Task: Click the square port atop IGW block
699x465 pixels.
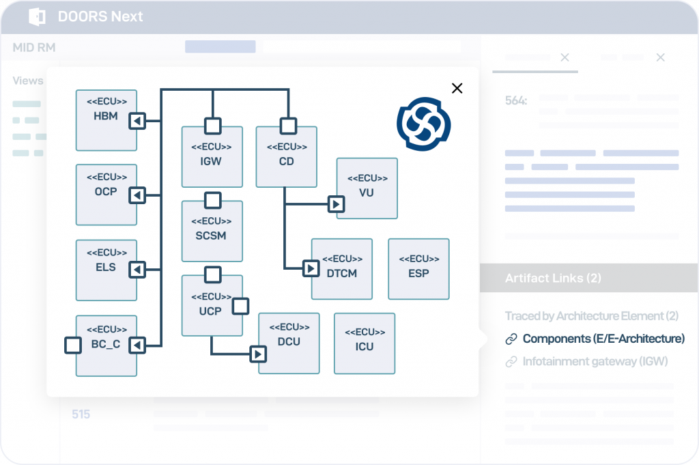Action: click(x=213, y=126)
